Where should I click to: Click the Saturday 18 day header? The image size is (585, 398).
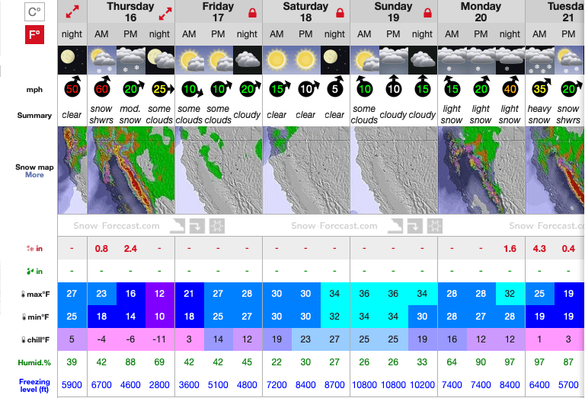[305, 12]
